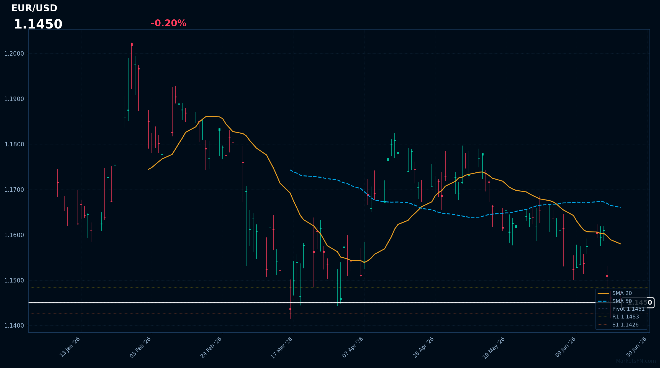Click the 1.1500 y-axis label
Image resolution: width=660 pixels, height=368 pixels.
click(x=14, y=281)
